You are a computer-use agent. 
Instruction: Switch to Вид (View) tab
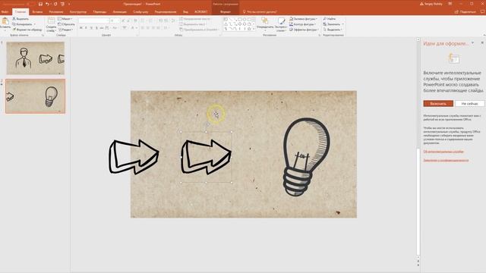185,12
